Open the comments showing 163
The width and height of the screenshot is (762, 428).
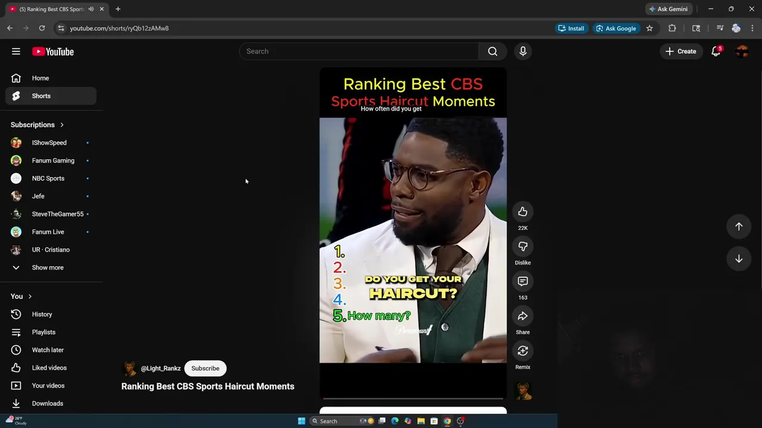coord(523,281)
